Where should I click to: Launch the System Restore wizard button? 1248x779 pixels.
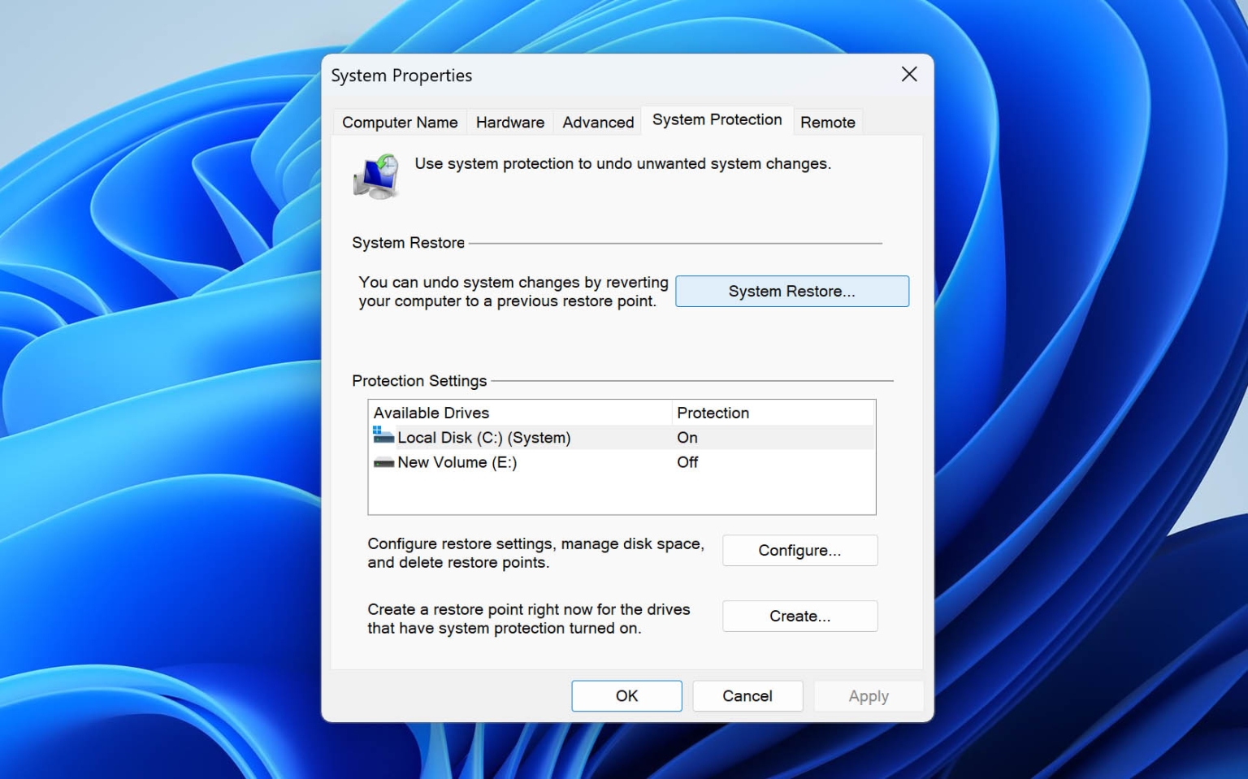pos(792,291)
